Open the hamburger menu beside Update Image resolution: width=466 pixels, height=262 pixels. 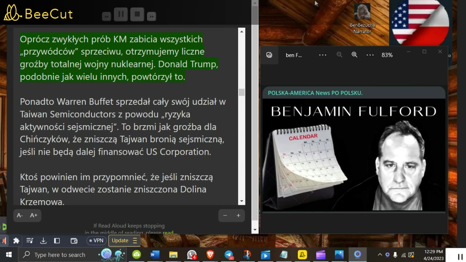pos(135,241)
